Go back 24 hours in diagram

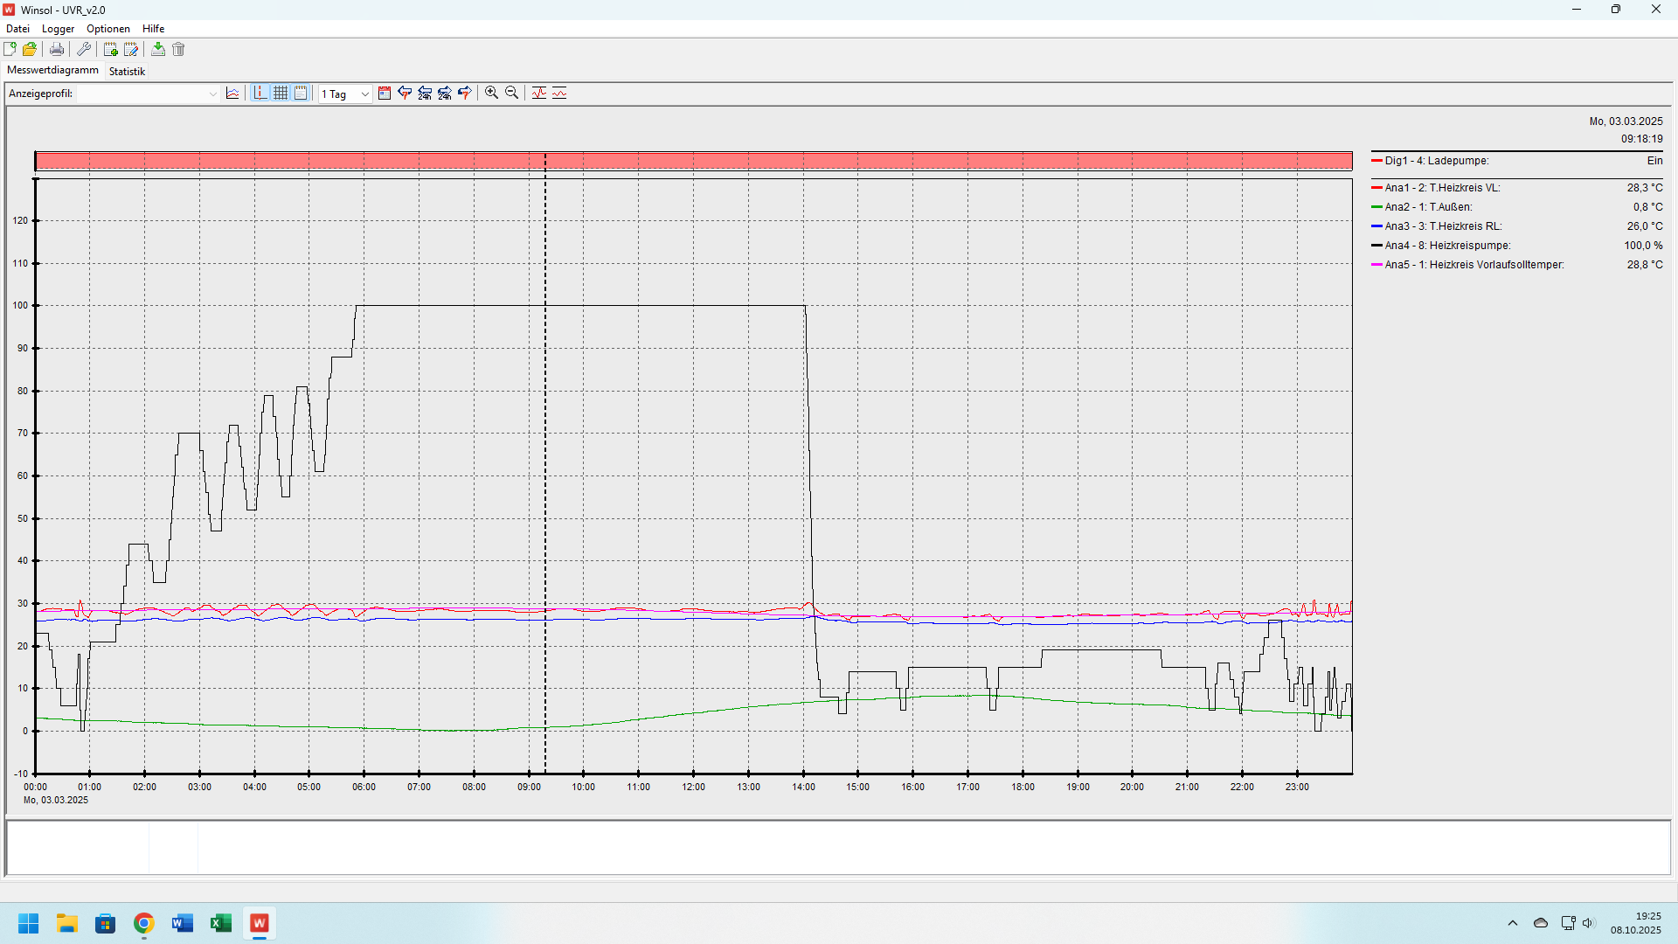(x=425, y=94)
